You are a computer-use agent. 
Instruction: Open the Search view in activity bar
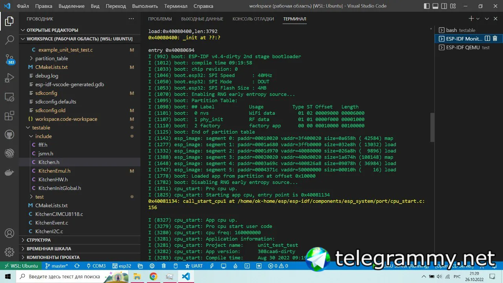(9, 40)
